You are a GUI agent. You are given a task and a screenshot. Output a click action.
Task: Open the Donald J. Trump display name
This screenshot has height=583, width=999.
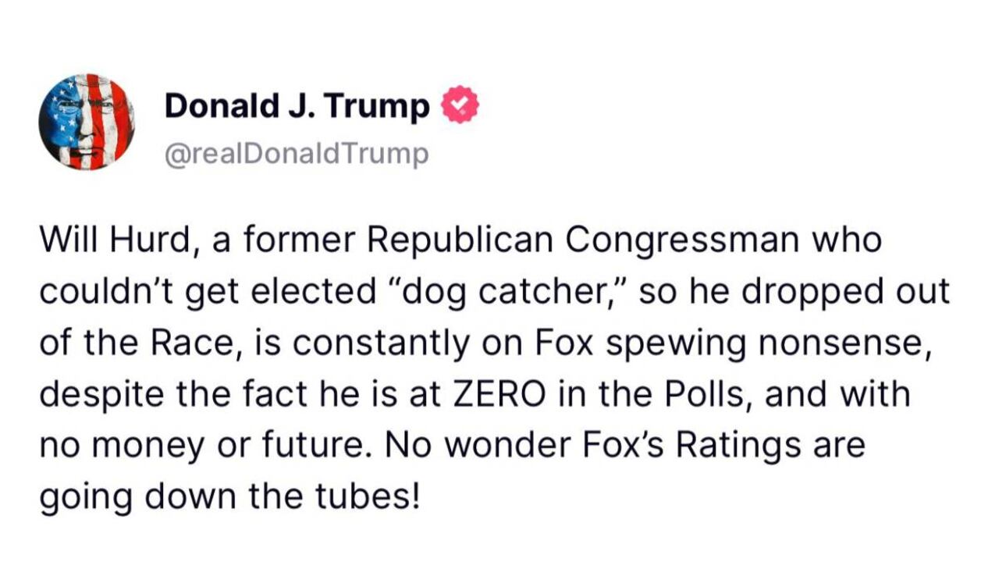point(297,107)
